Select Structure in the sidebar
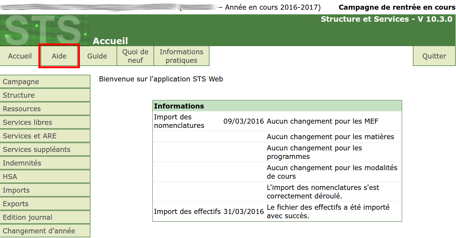Image resolution: width=456 pixels, height=238 pixels. (45, 95)
